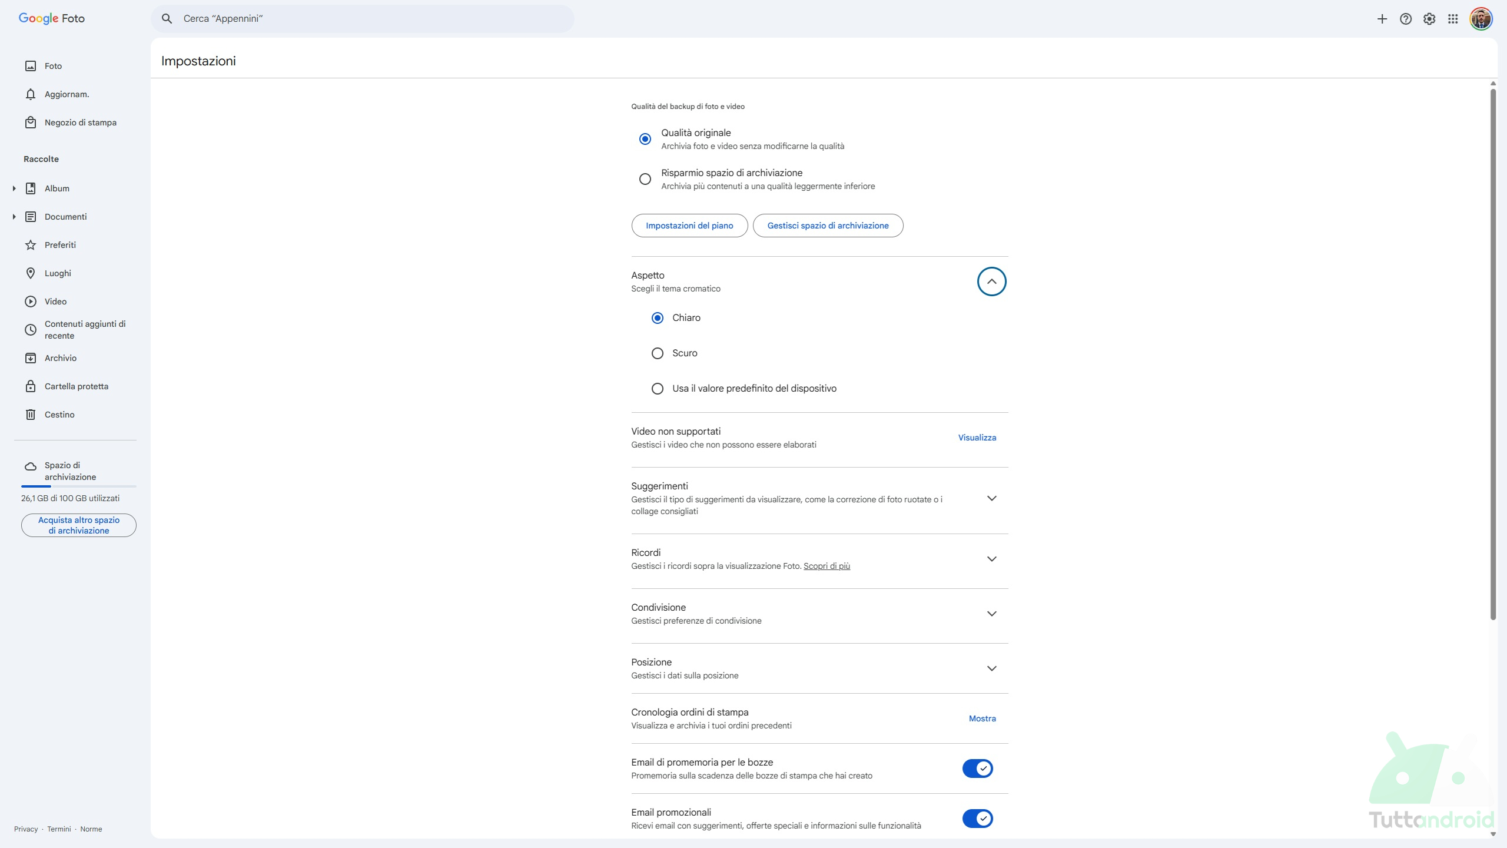Expand the Suggerimenti section
Viewport: 1507px width, 848px height.
[x=991, y=498]
